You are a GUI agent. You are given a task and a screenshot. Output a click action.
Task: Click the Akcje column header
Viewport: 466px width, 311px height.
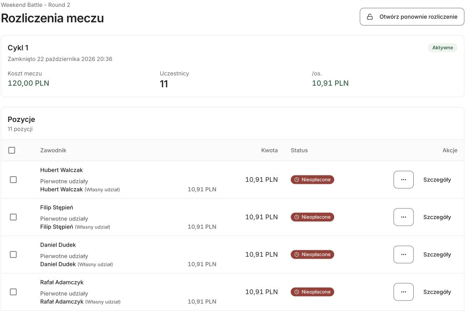450,150
